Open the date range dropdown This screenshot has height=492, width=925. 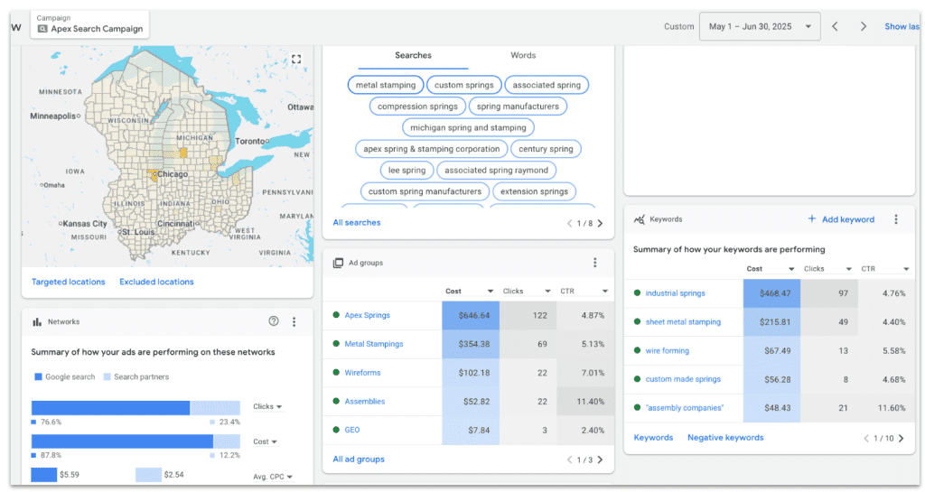pos(760,27)
